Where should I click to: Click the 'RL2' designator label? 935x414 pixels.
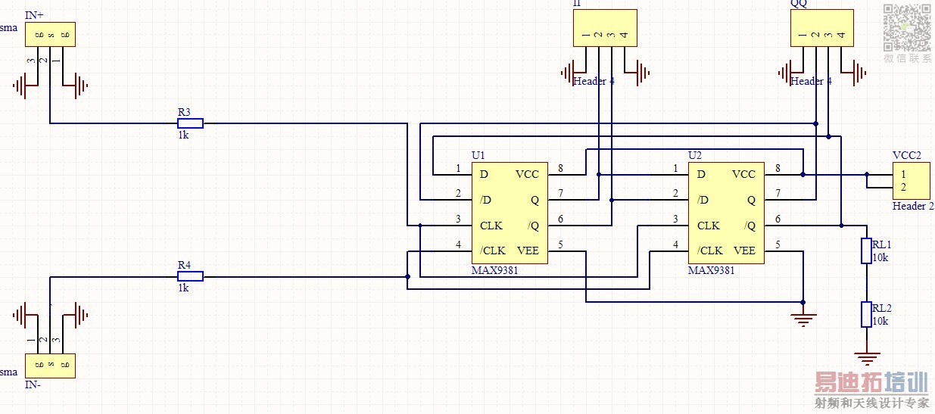[882, 309]
